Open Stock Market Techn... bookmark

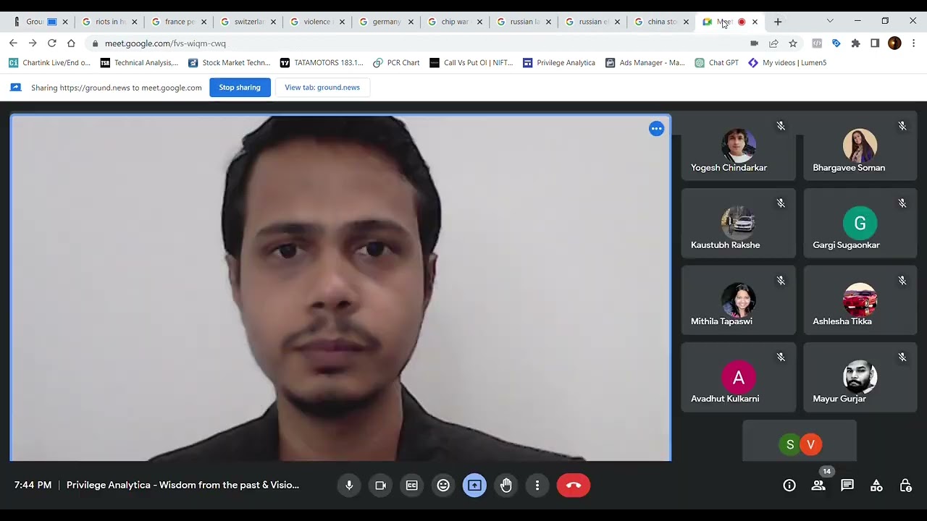229,63
